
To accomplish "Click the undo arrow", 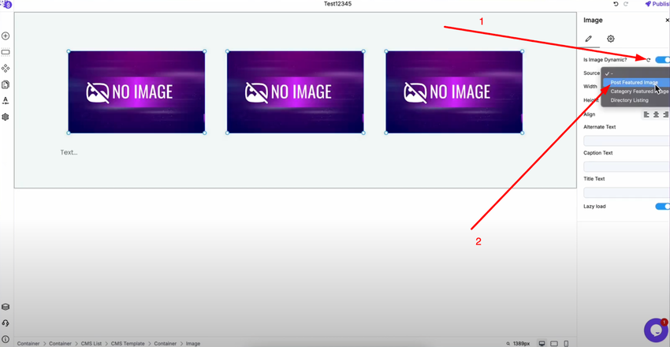I will [616, 4].
